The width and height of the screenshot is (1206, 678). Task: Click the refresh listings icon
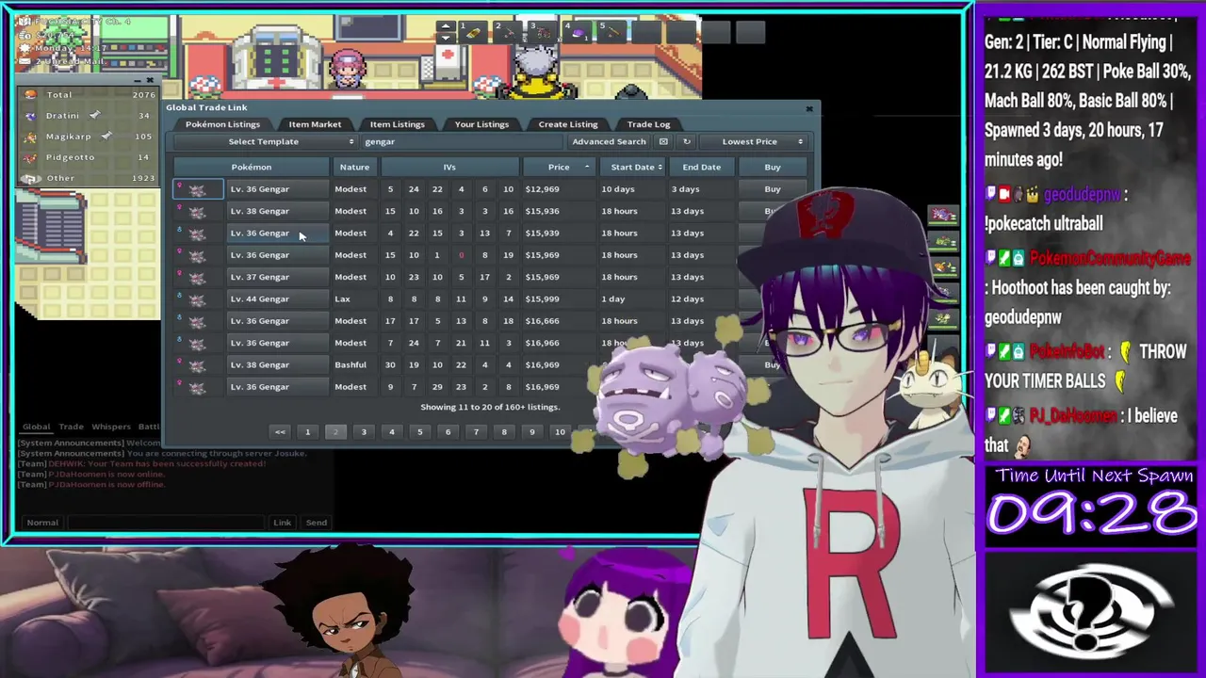687,141
